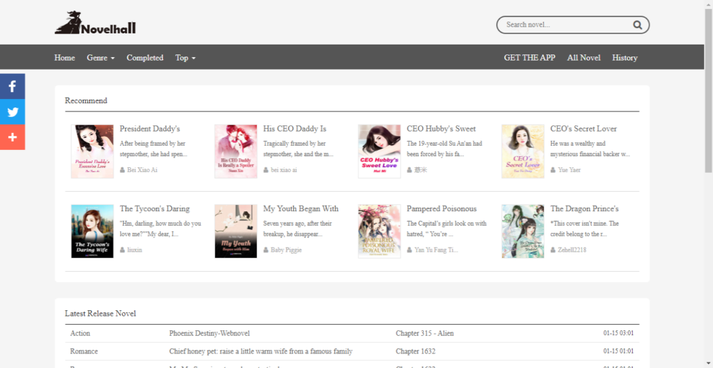Click the CEO's Secret Lover title
Viewport: 713px width, 368px height.
pyautogui.click(x=583, y=129)
